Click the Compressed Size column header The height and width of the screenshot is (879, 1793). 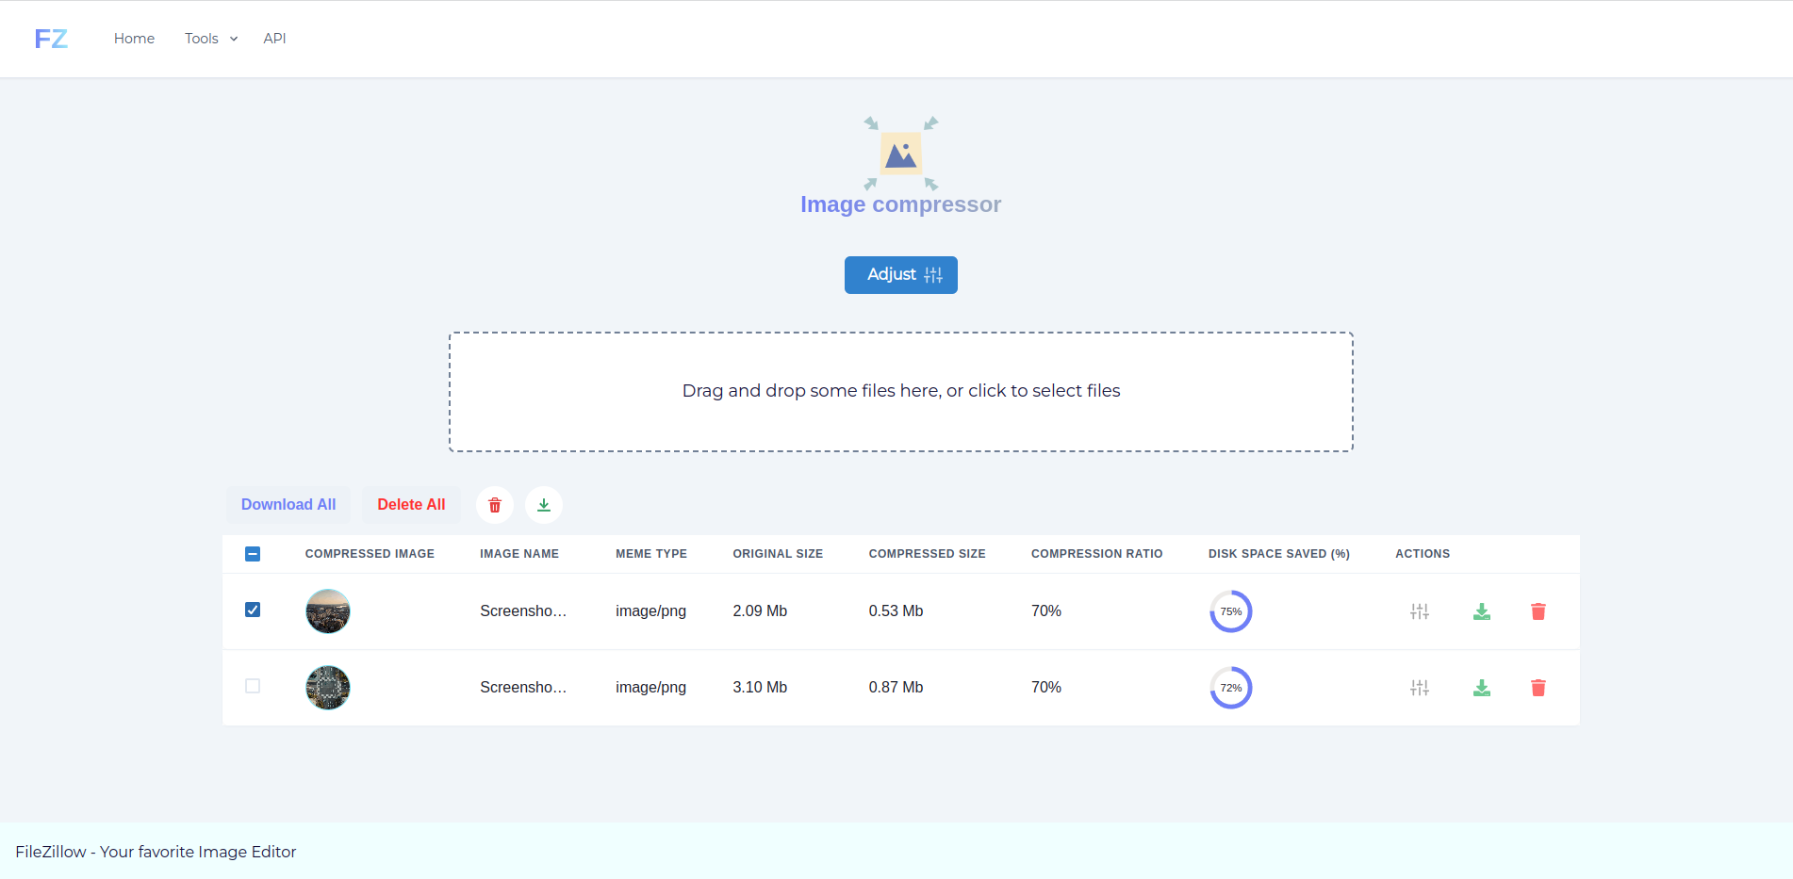coord(928,554)
